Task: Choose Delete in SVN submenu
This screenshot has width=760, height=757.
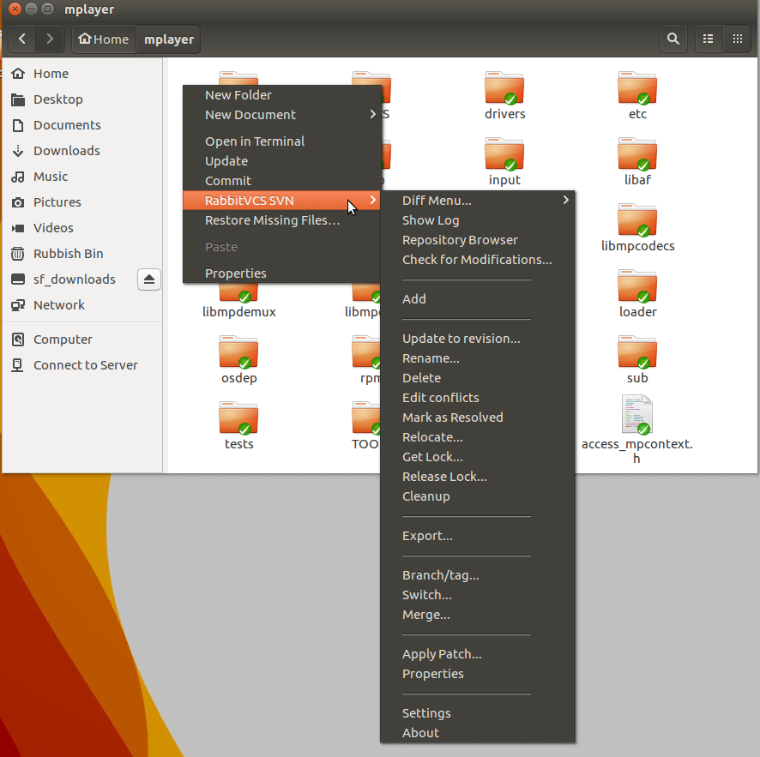Action: (478, 378)
